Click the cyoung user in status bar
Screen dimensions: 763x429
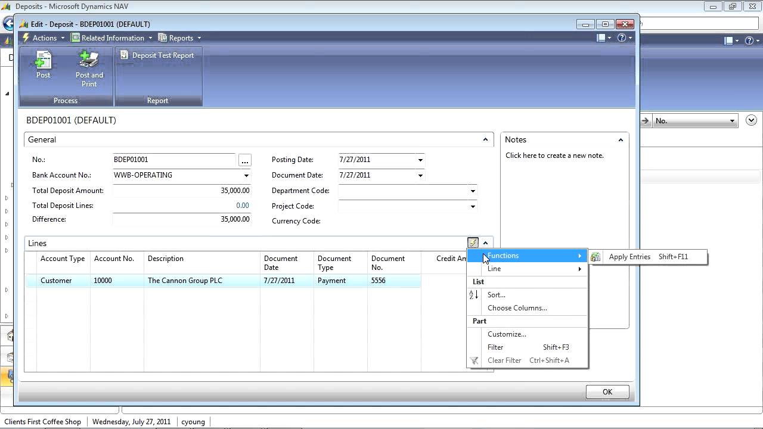(x=193, y=422)
